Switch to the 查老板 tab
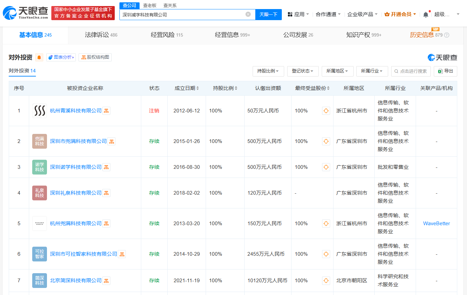Image resolution: width=467 pixels, height=295 pixels. (150, 5)
